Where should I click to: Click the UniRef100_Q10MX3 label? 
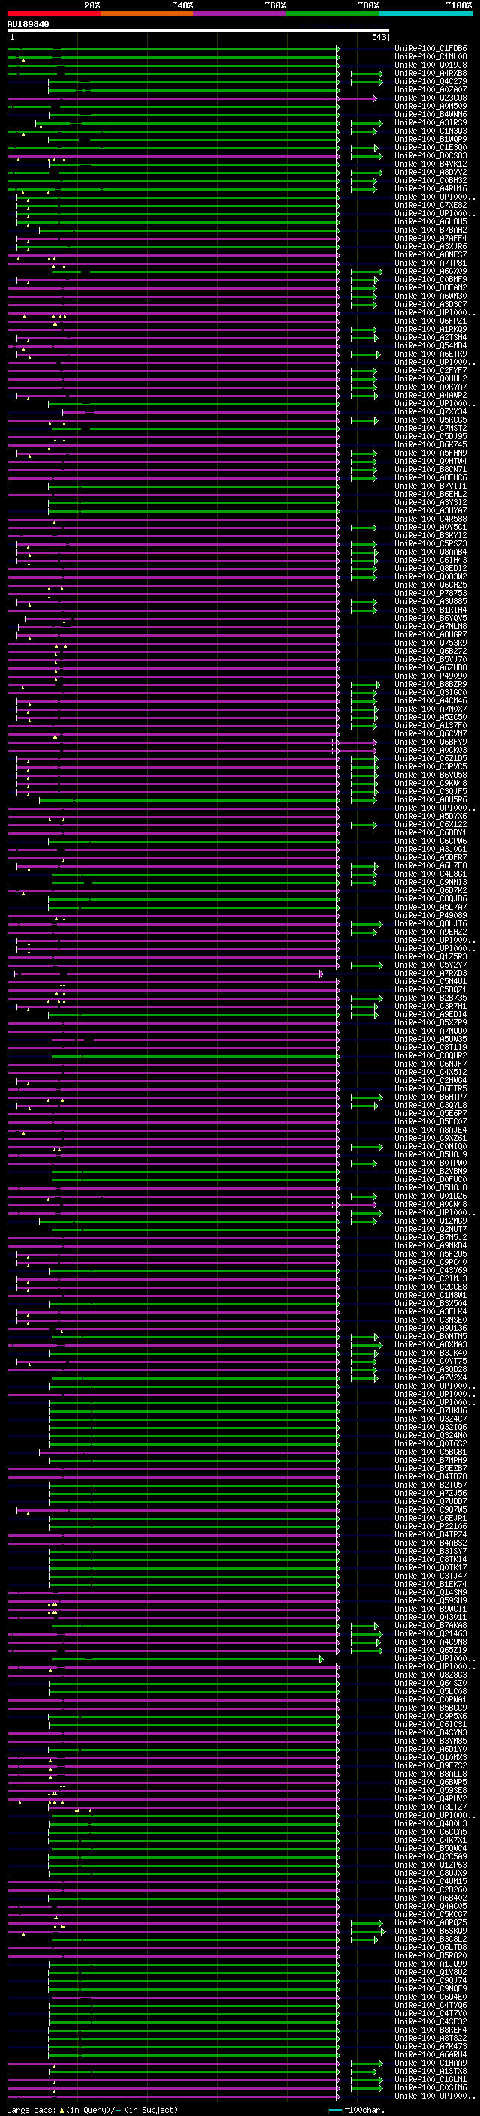430,1758
